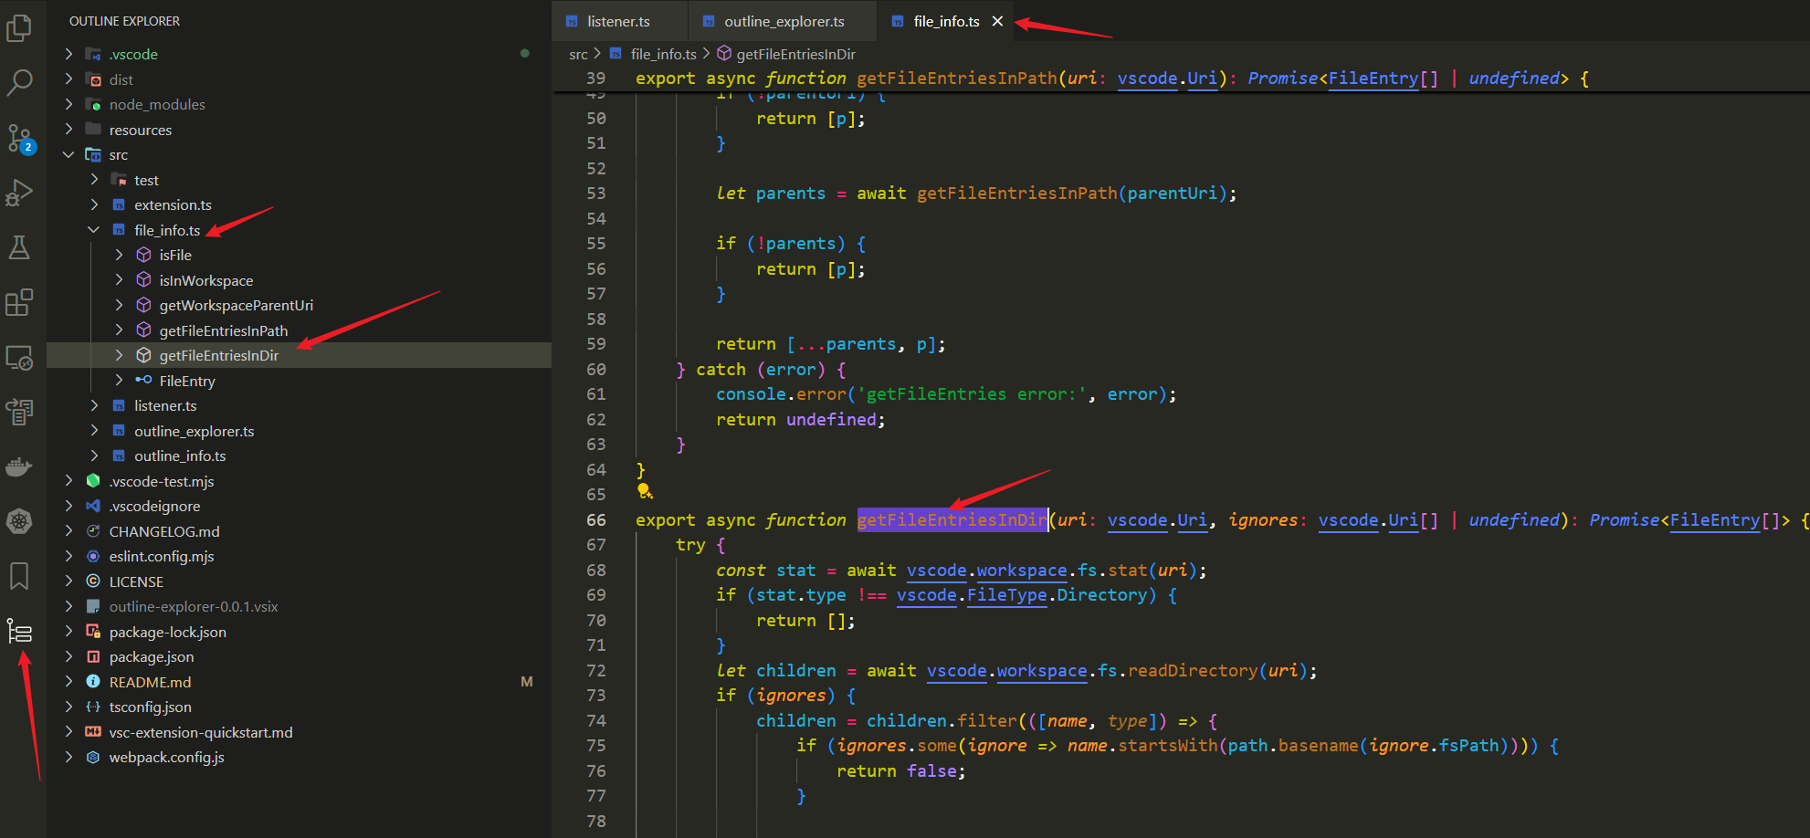This screenshot has width=1810, height=838.
Task: Click the webpack.config.js file icon
Action: 93,757
